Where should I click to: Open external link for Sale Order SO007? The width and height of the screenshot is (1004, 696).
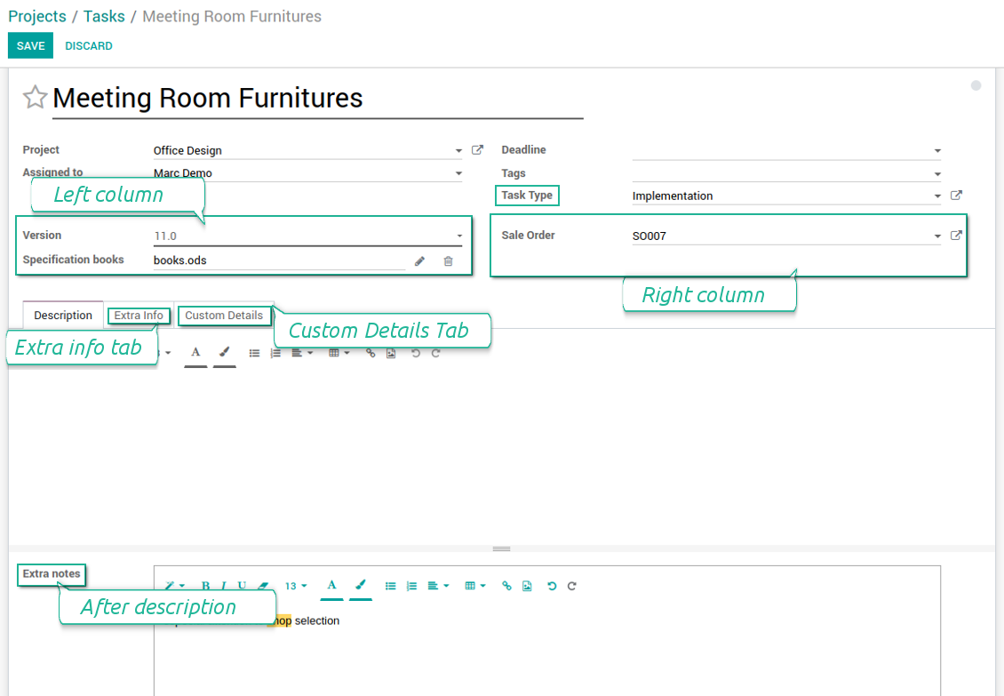pos(956,236)
